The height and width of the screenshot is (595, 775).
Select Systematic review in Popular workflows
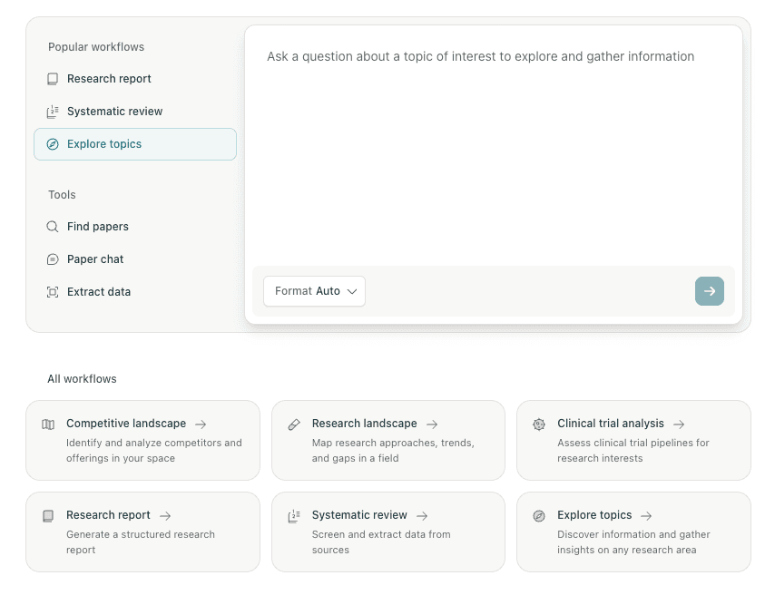point(114,112)
